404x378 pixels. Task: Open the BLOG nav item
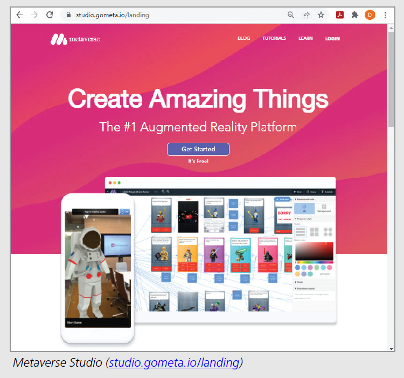tap(243, 38)
